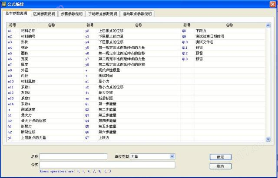Viewport: 278px width, 178px height.
Task: Click into the 名称 text field
Action: coord(73,156)
